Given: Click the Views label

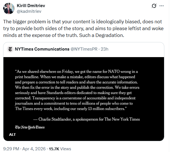Looking at the screenshot, I should click(x=66, y=149).
